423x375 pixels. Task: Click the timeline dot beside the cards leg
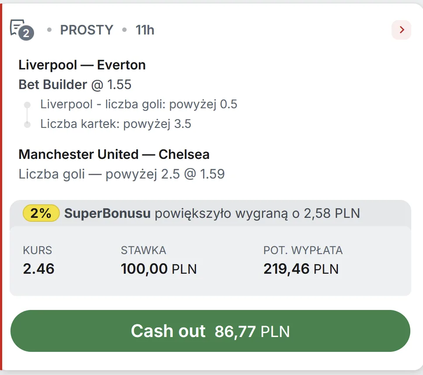[x=28, y=124]
